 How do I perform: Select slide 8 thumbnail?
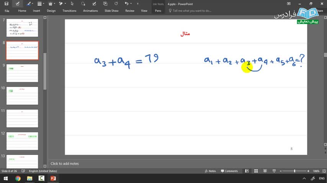22,50
